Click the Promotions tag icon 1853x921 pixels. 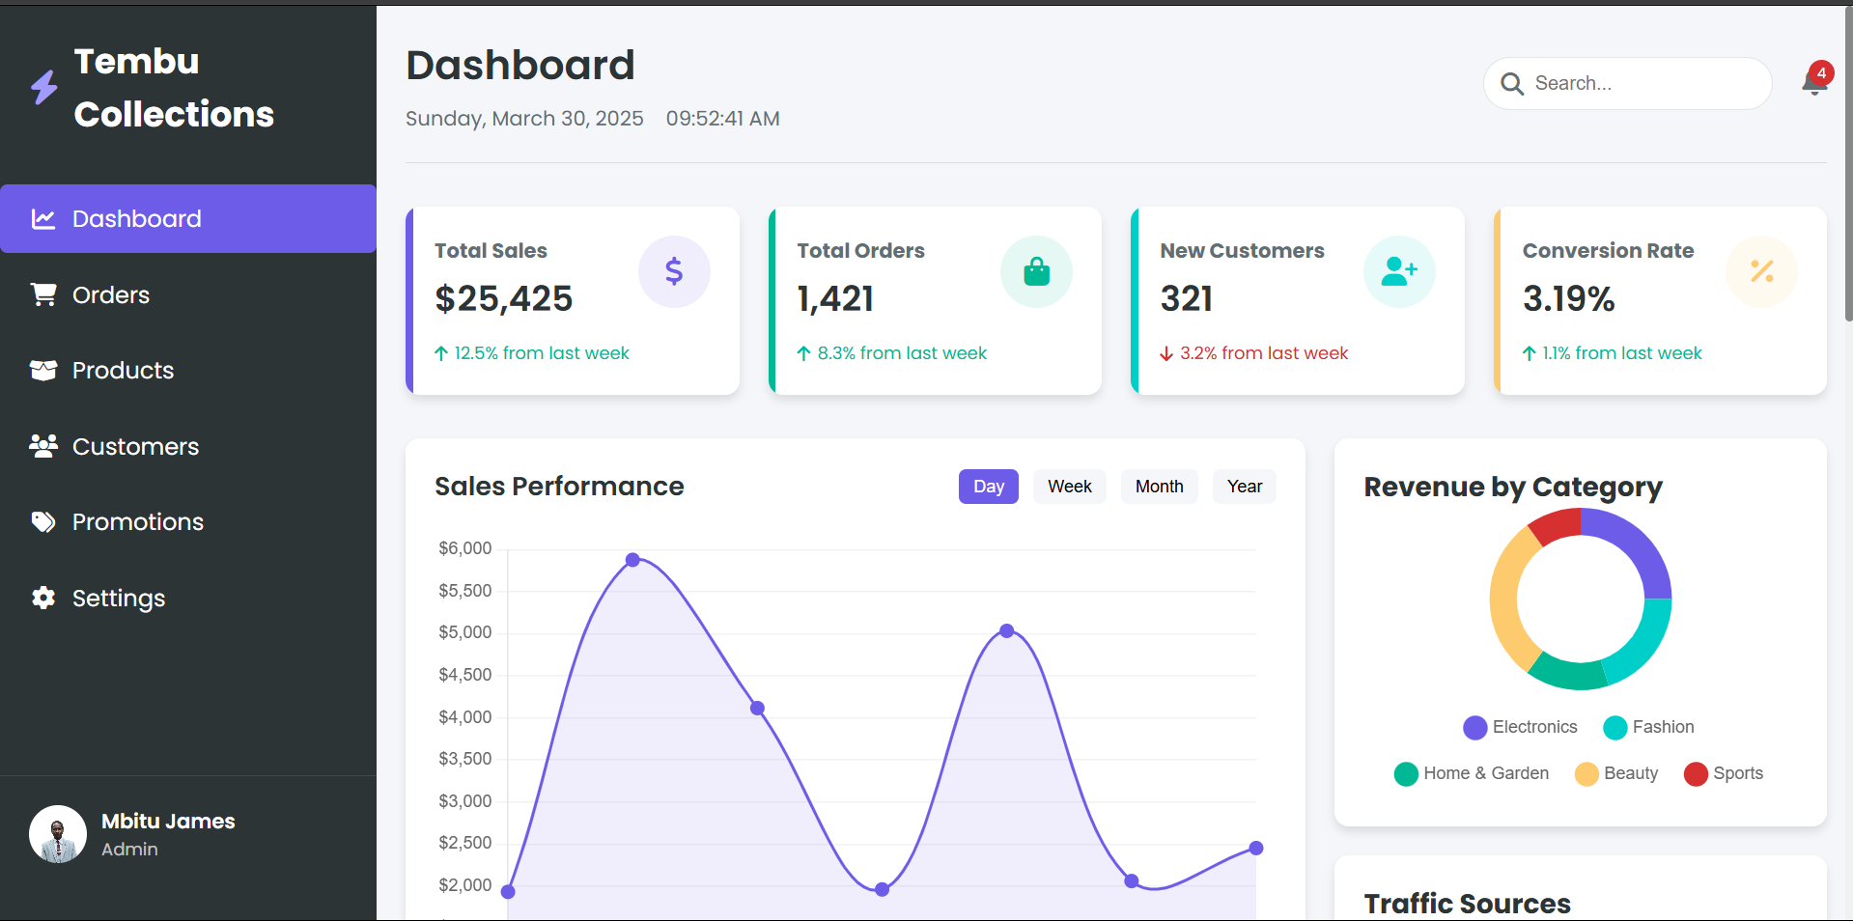43,521
